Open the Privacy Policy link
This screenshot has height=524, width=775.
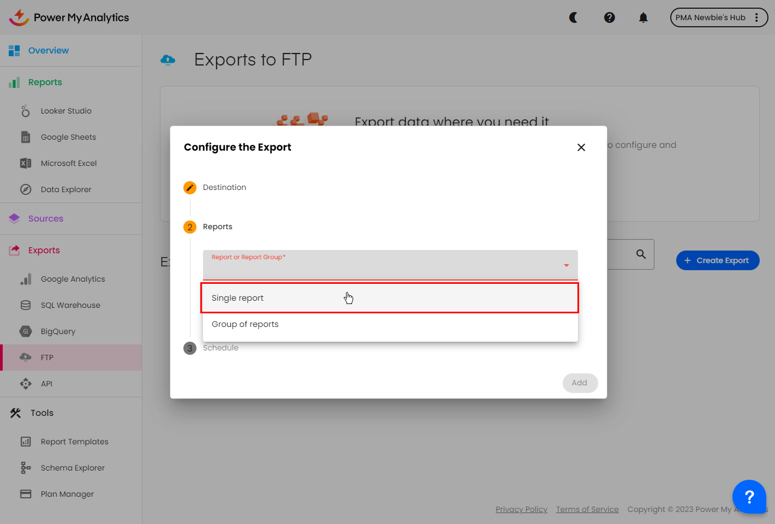[521, 509]
